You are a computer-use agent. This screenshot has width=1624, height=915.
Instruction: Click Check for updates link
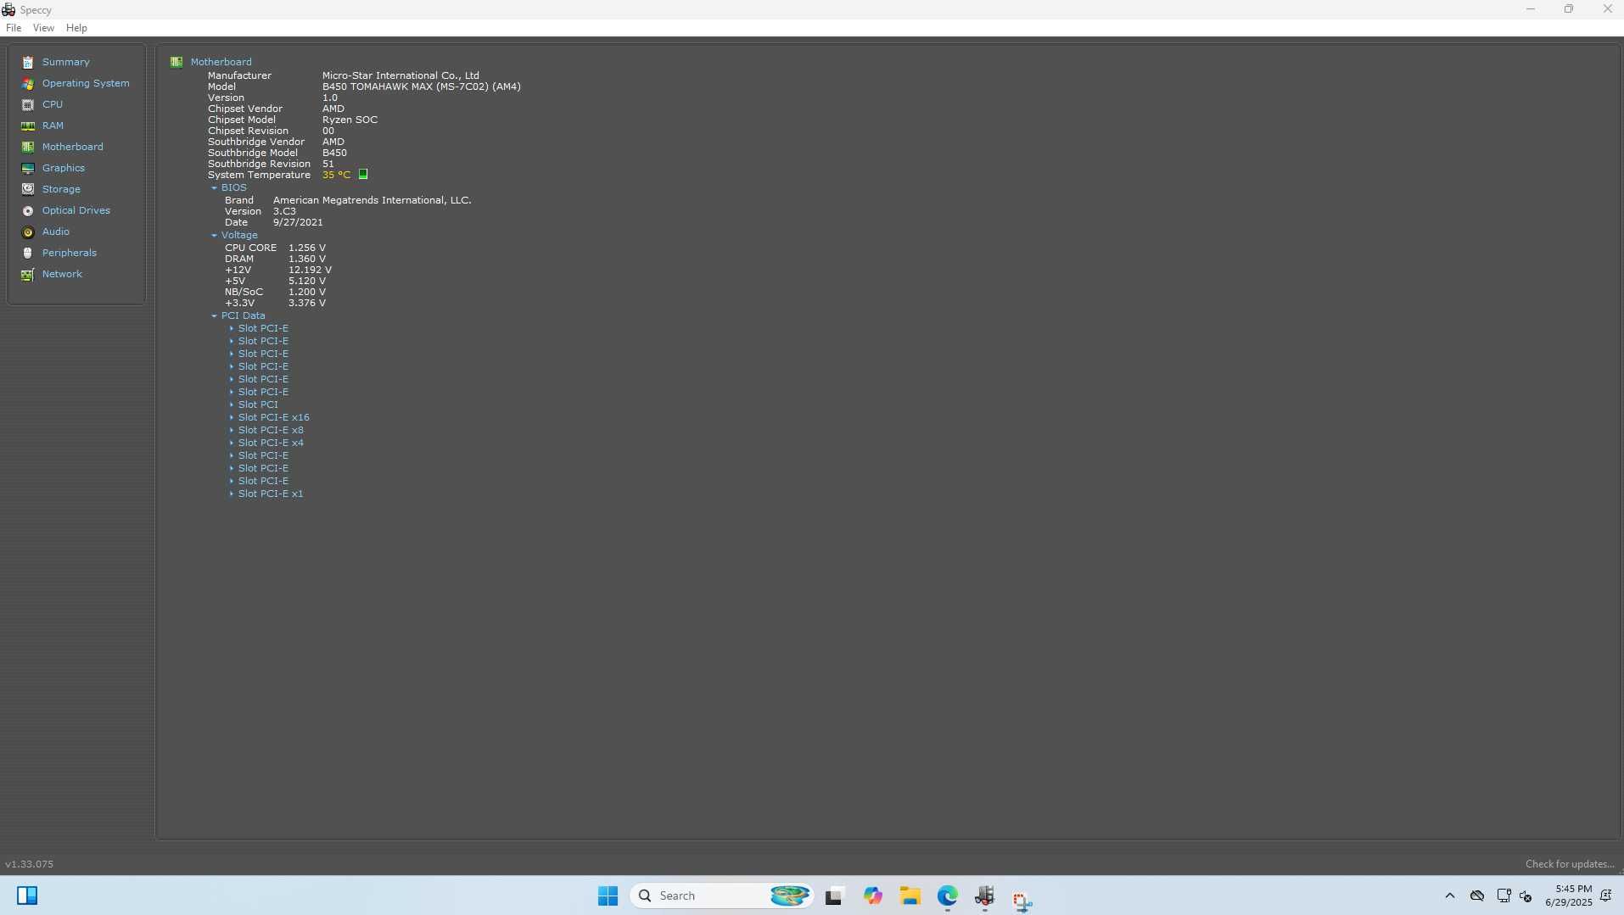(x=1570, y=864)
